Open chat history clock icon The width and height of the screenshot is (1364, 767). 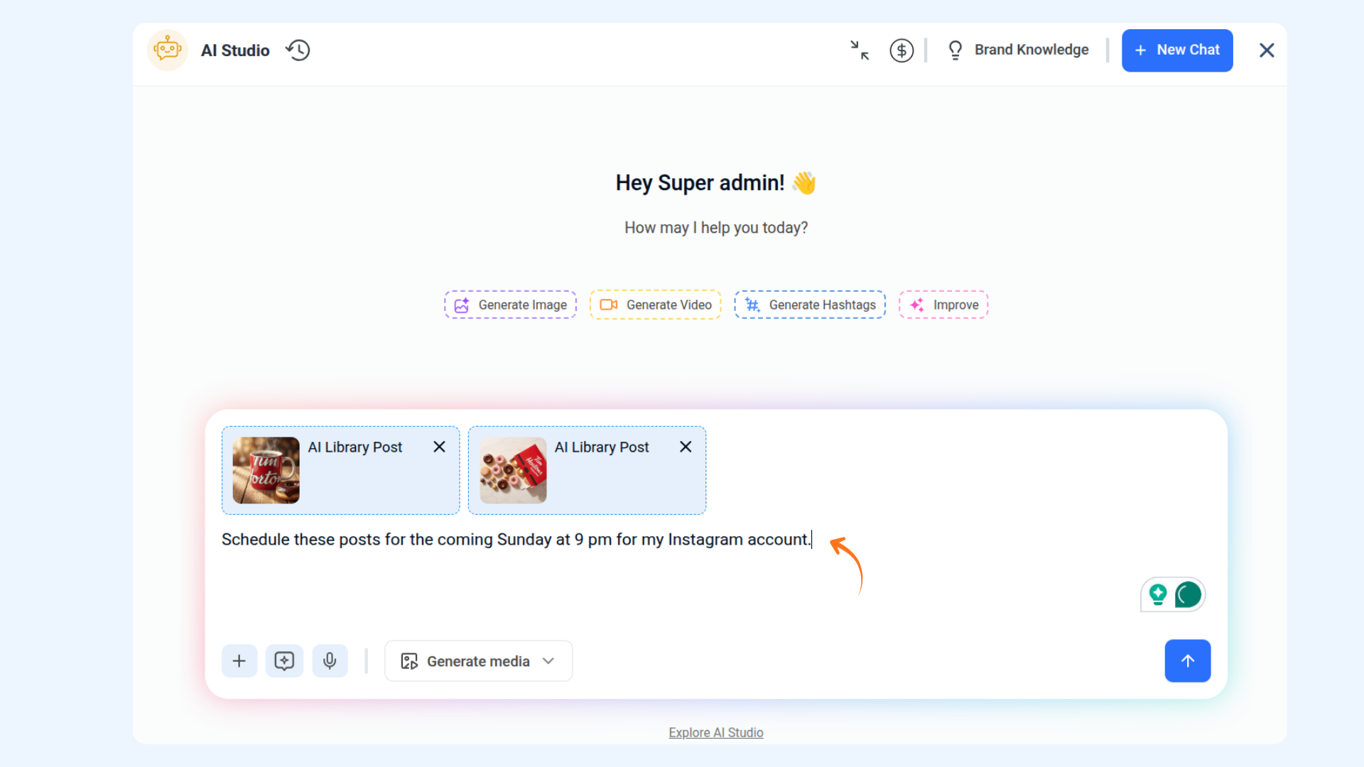(x=298, y=50)
